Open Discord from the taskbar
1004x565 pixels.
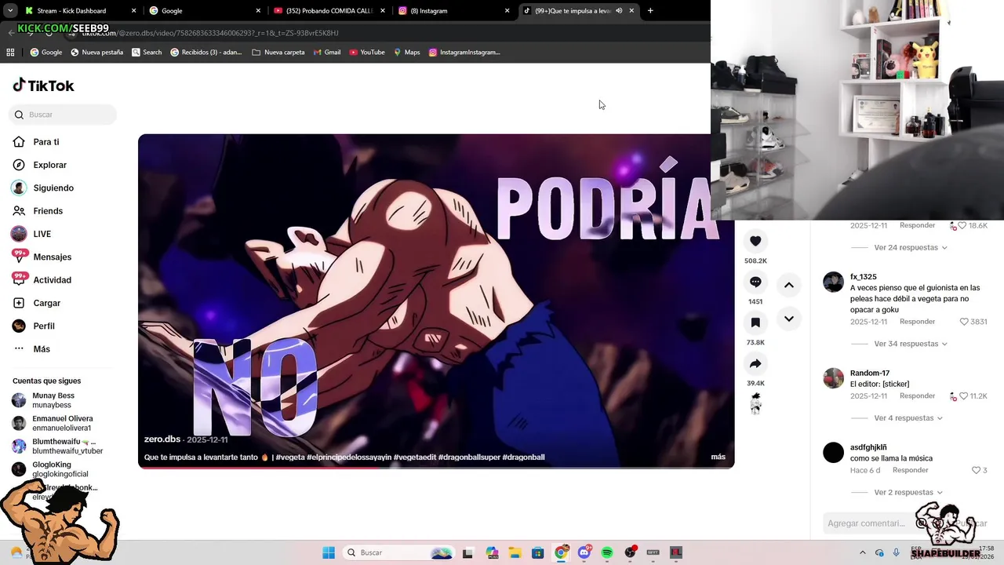tap(584, 552)
